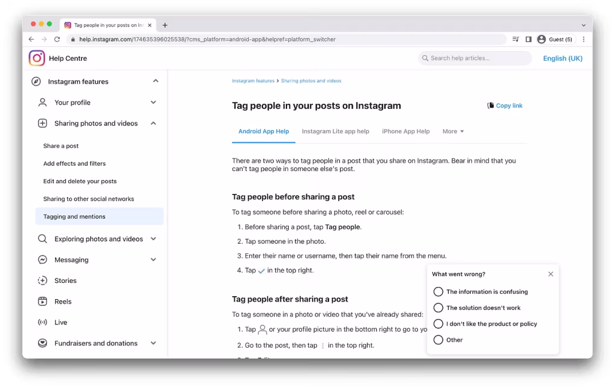Open Tagging and mentions sidebar item
This screenshot has height=388, width=615.
pyautogui.click(x=99, y=217)
